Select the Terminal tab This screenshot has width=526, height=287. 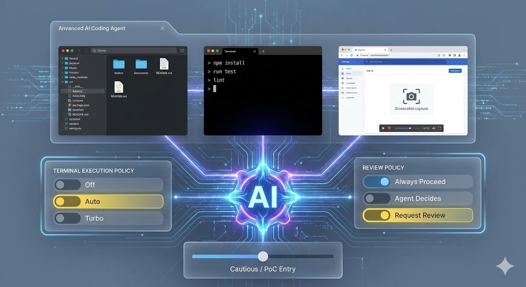pos(229,51)
